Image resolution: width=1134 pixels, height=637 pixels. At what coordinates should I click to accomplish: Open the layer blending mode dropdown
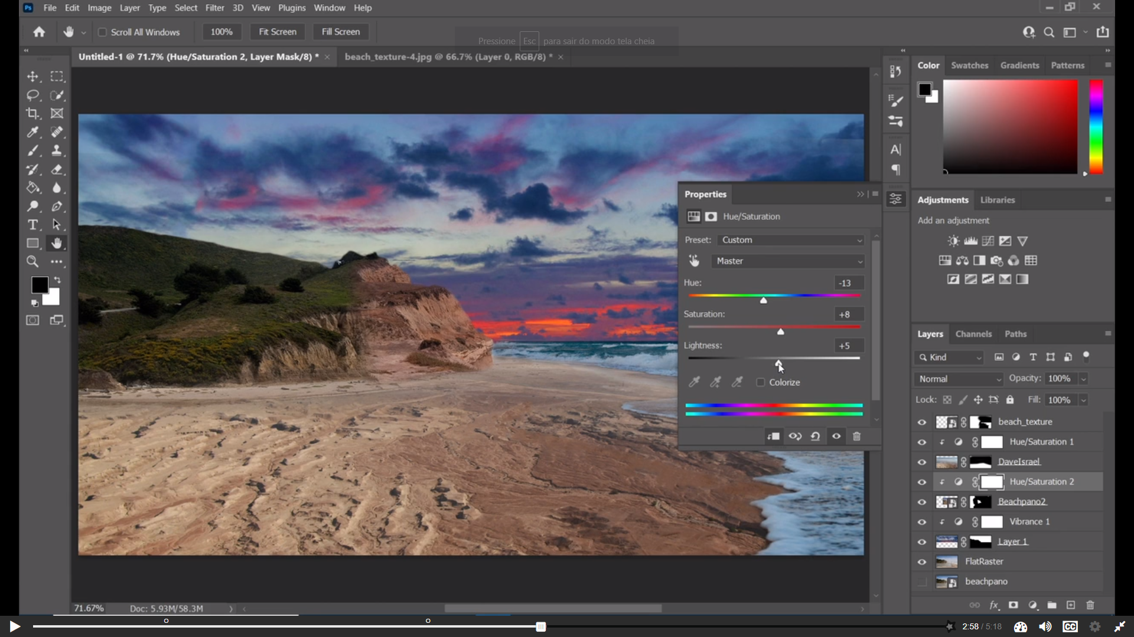[x=957, y=379]
